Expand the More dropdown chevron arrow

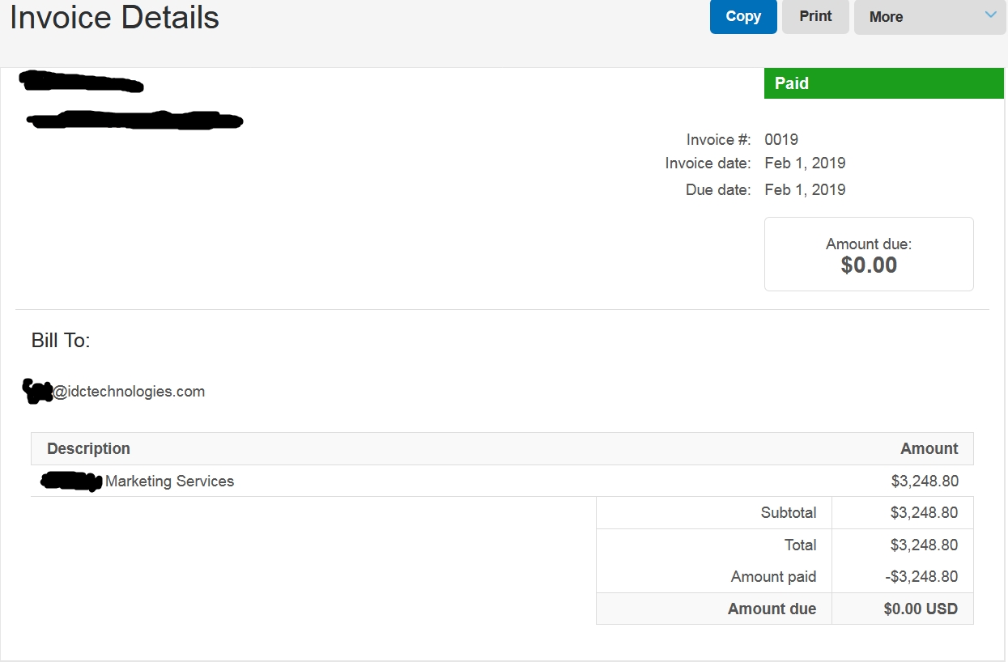[x=990, y=15]
